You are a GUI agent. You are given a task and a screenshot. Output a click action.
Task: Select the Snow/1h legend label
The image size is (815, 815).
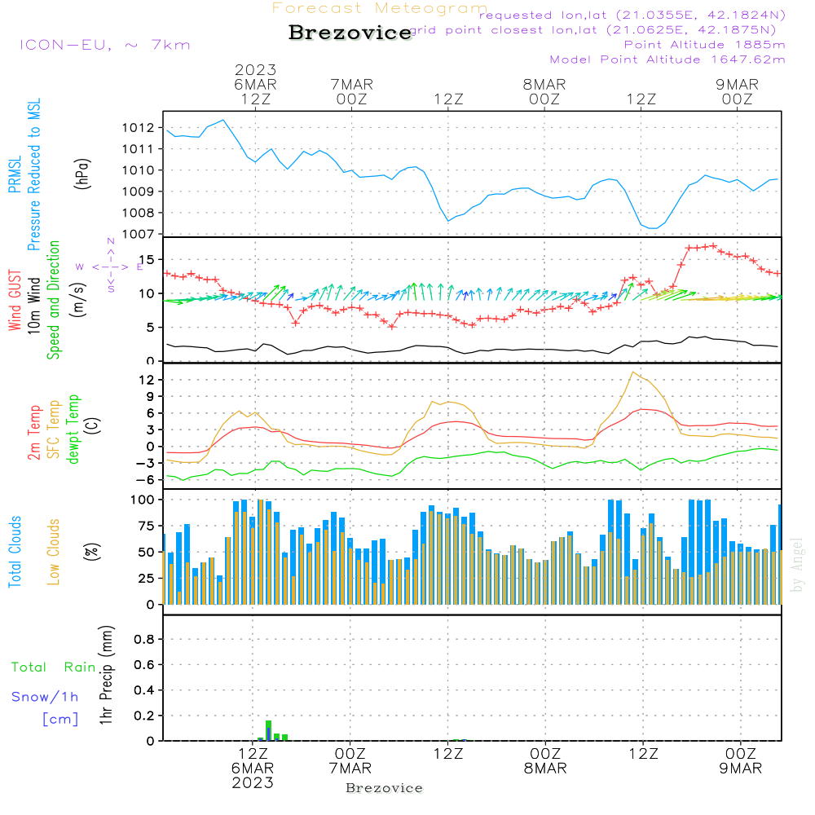point(46,697)
